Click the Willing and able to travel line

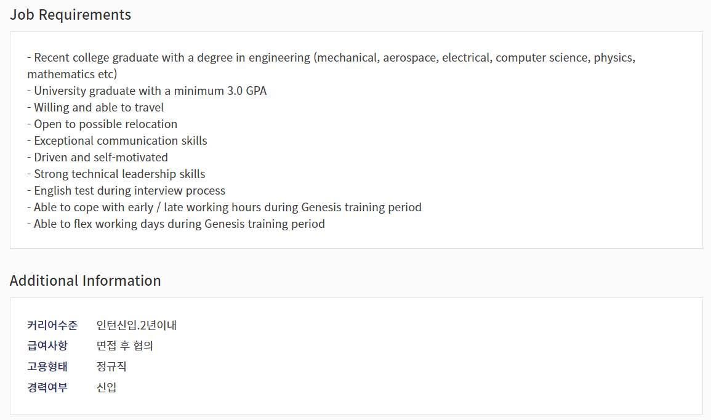pos(95,108)
